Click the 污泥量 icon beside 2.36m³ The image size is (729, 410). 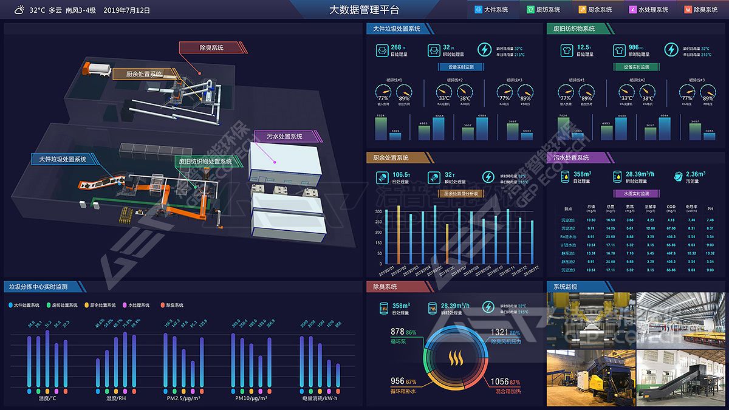[677, 177]
